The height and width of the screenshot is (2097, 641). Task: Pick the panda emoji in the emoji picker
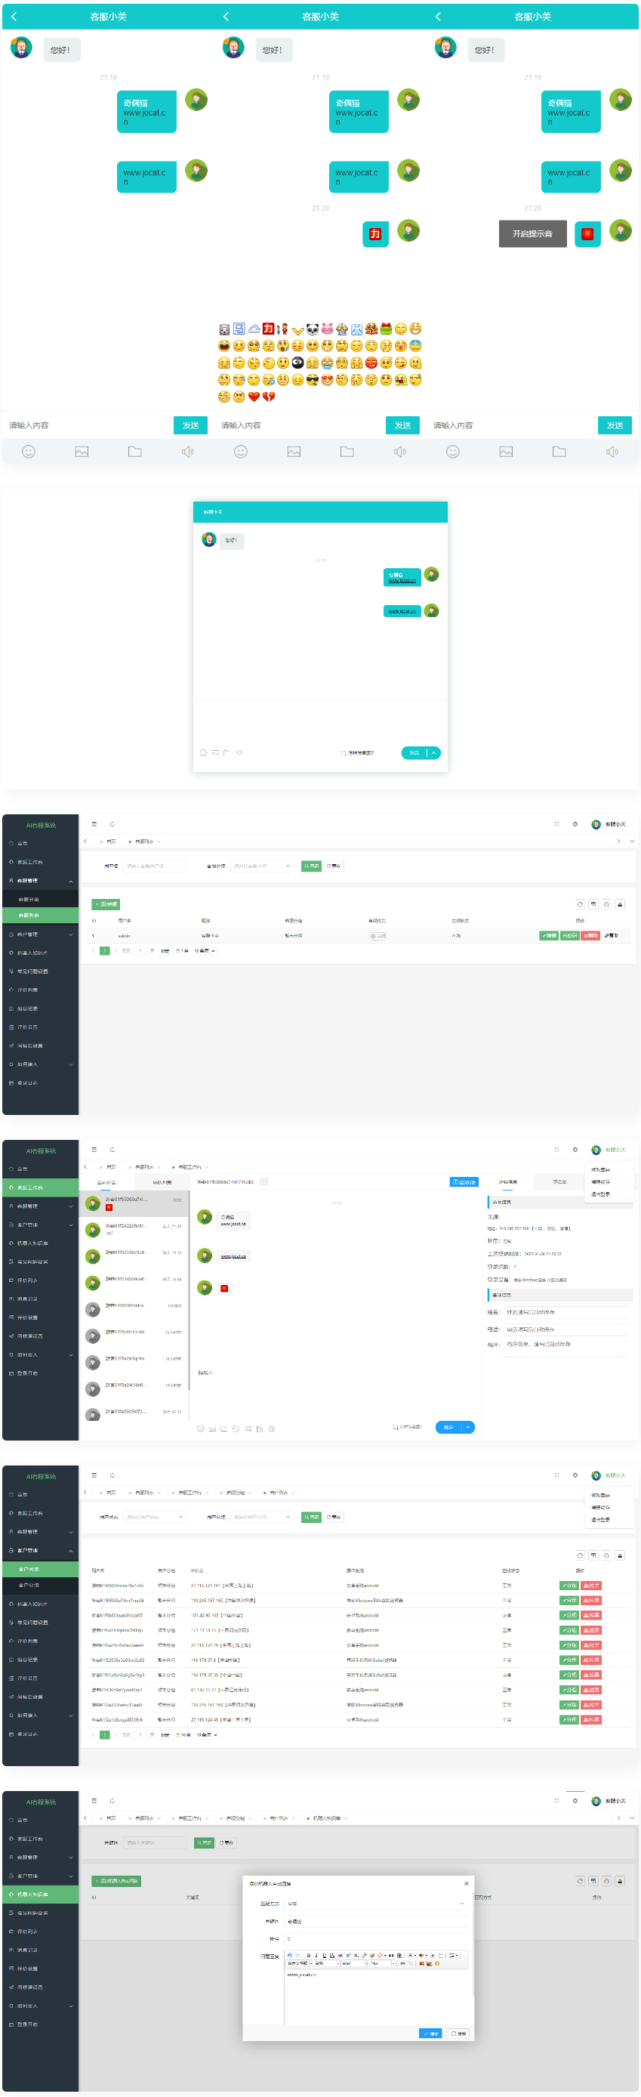(313, 329)
